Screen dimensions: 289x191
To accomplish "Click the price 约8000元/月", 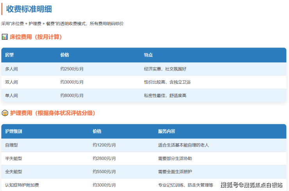I will click(x=72, y=95).
